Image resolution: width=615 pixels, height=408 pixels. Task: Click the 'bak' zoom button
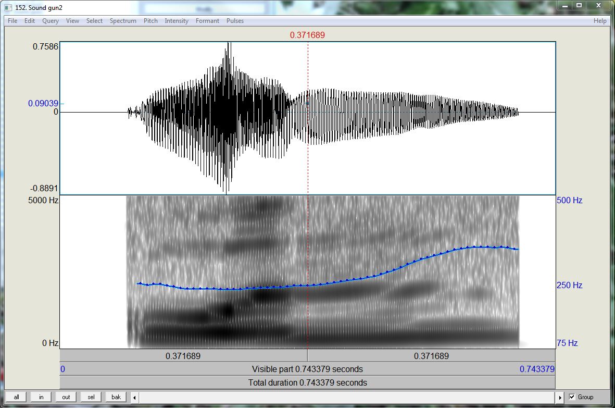click(116, 397)
